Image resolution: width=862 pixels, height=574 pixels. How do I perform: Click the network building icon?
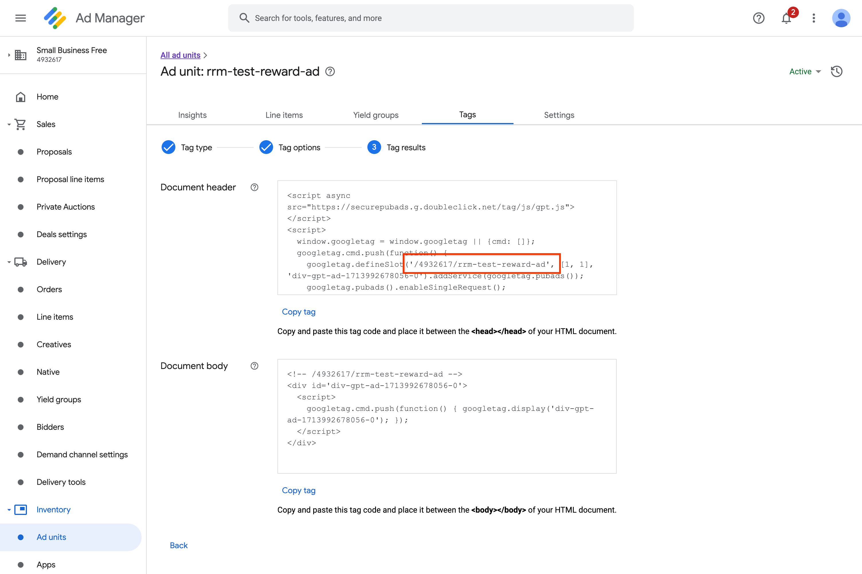tap(20, 55)
